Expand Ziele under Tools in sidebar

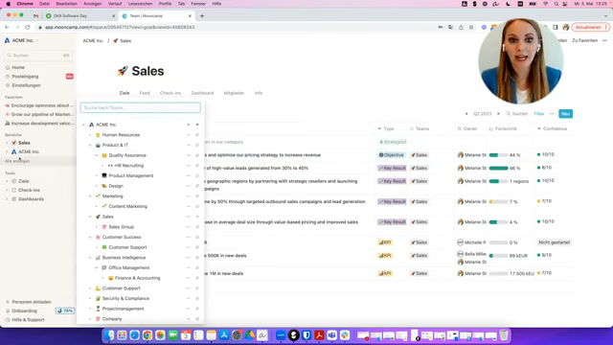click(x=7, y=181)
